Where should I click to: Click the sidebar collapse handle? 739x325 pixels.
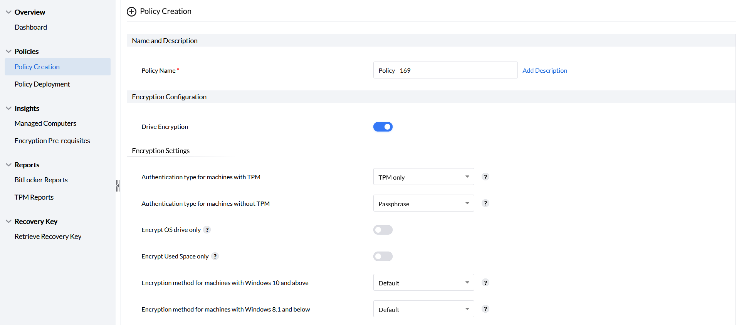118,186
